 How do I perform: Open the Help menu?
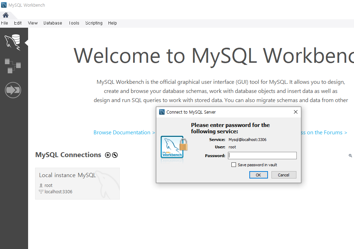pyautogui.click(x=112, y=23)
